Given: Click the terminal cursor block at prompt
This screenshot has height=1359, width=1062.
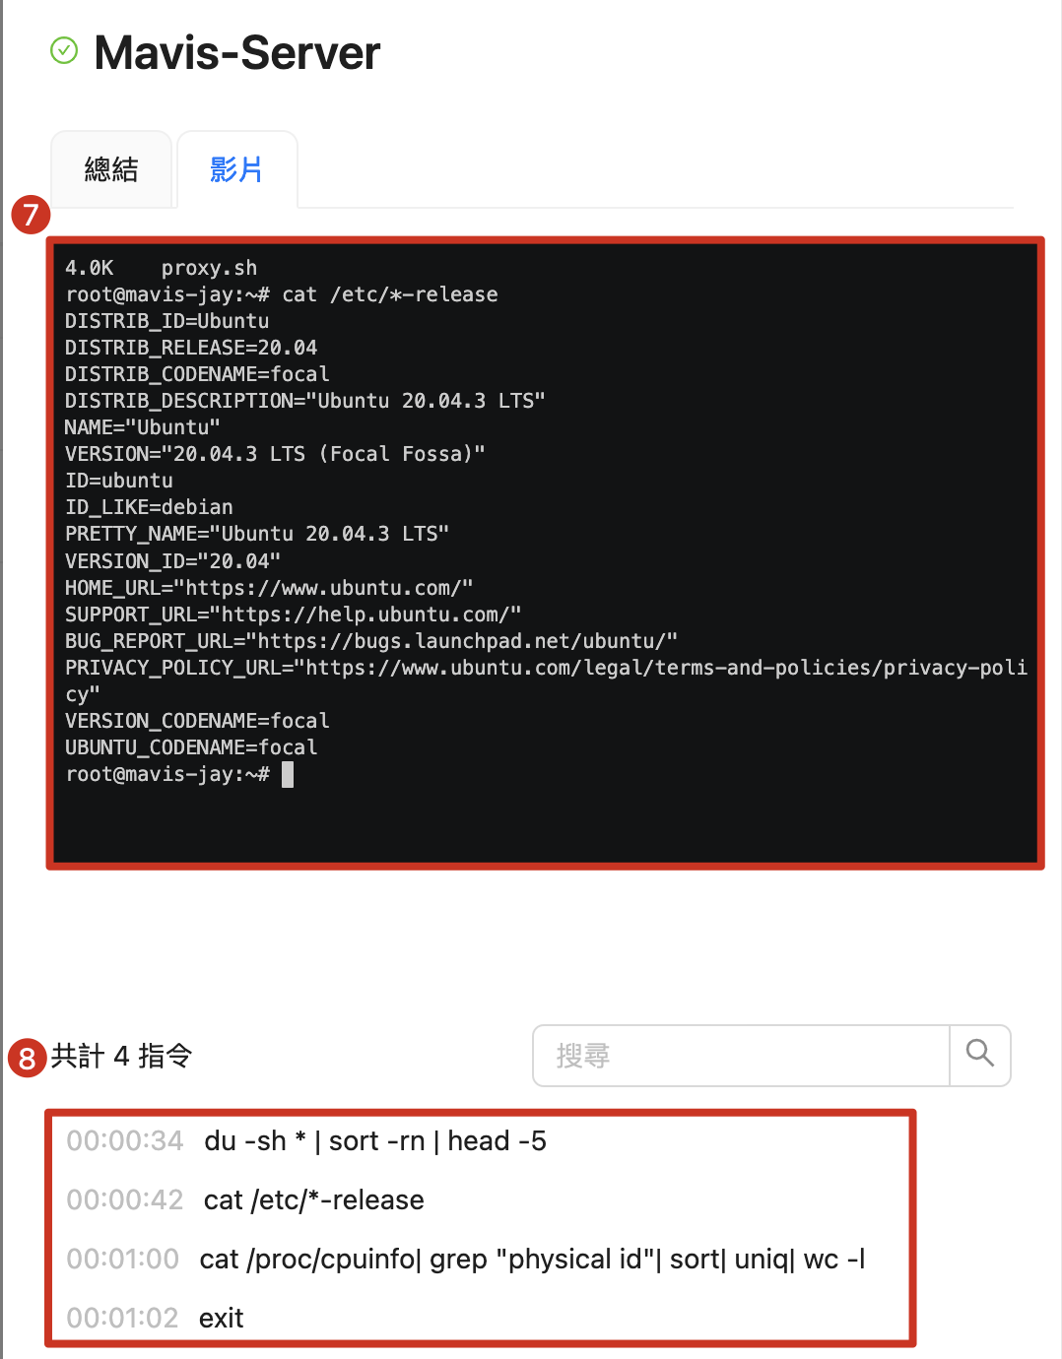Looking at the screenshot, I should pyautogui.click(x=288, y=775).
